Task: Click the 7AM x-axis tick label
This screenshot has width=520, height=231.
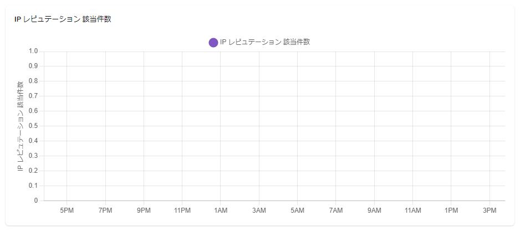Action: tap(336, 211)
